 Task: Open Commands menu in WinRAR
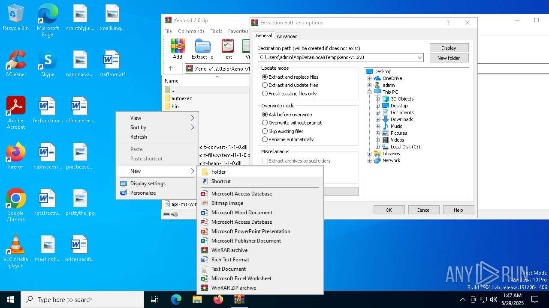point(191,31)
